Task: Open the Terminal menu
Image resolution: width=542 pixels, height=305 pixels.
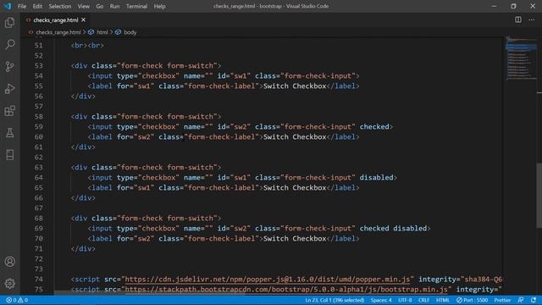Action: (x=136, y=6)
